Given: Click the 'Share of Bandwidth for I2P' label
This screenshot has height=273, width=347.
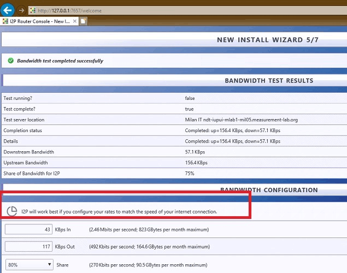Looking at the screenshot, I should pos(32,174).
